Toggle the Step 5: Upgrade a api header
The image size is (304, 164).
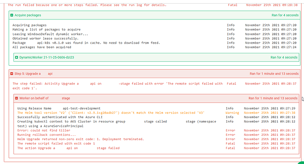pos(155,74)
